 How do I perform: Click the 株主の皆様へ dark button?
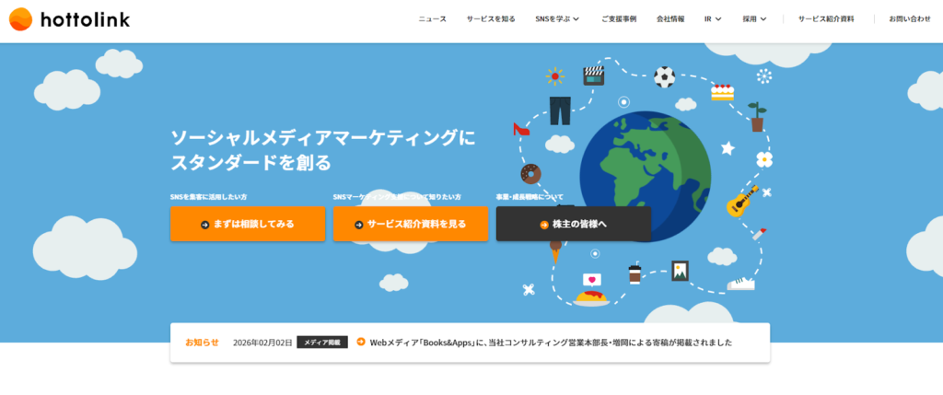[573, 224]
